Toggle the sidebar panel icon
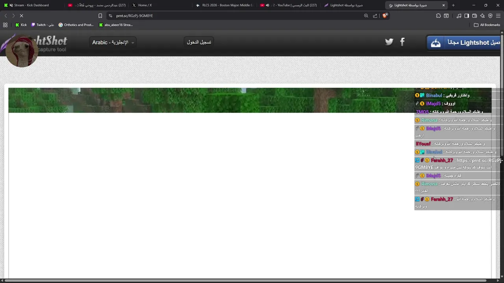The height and width of the screenshot is (283, 504). click(x=467, y=16)
